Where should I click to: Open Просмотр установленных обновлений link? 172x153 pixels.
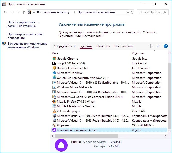26,36
